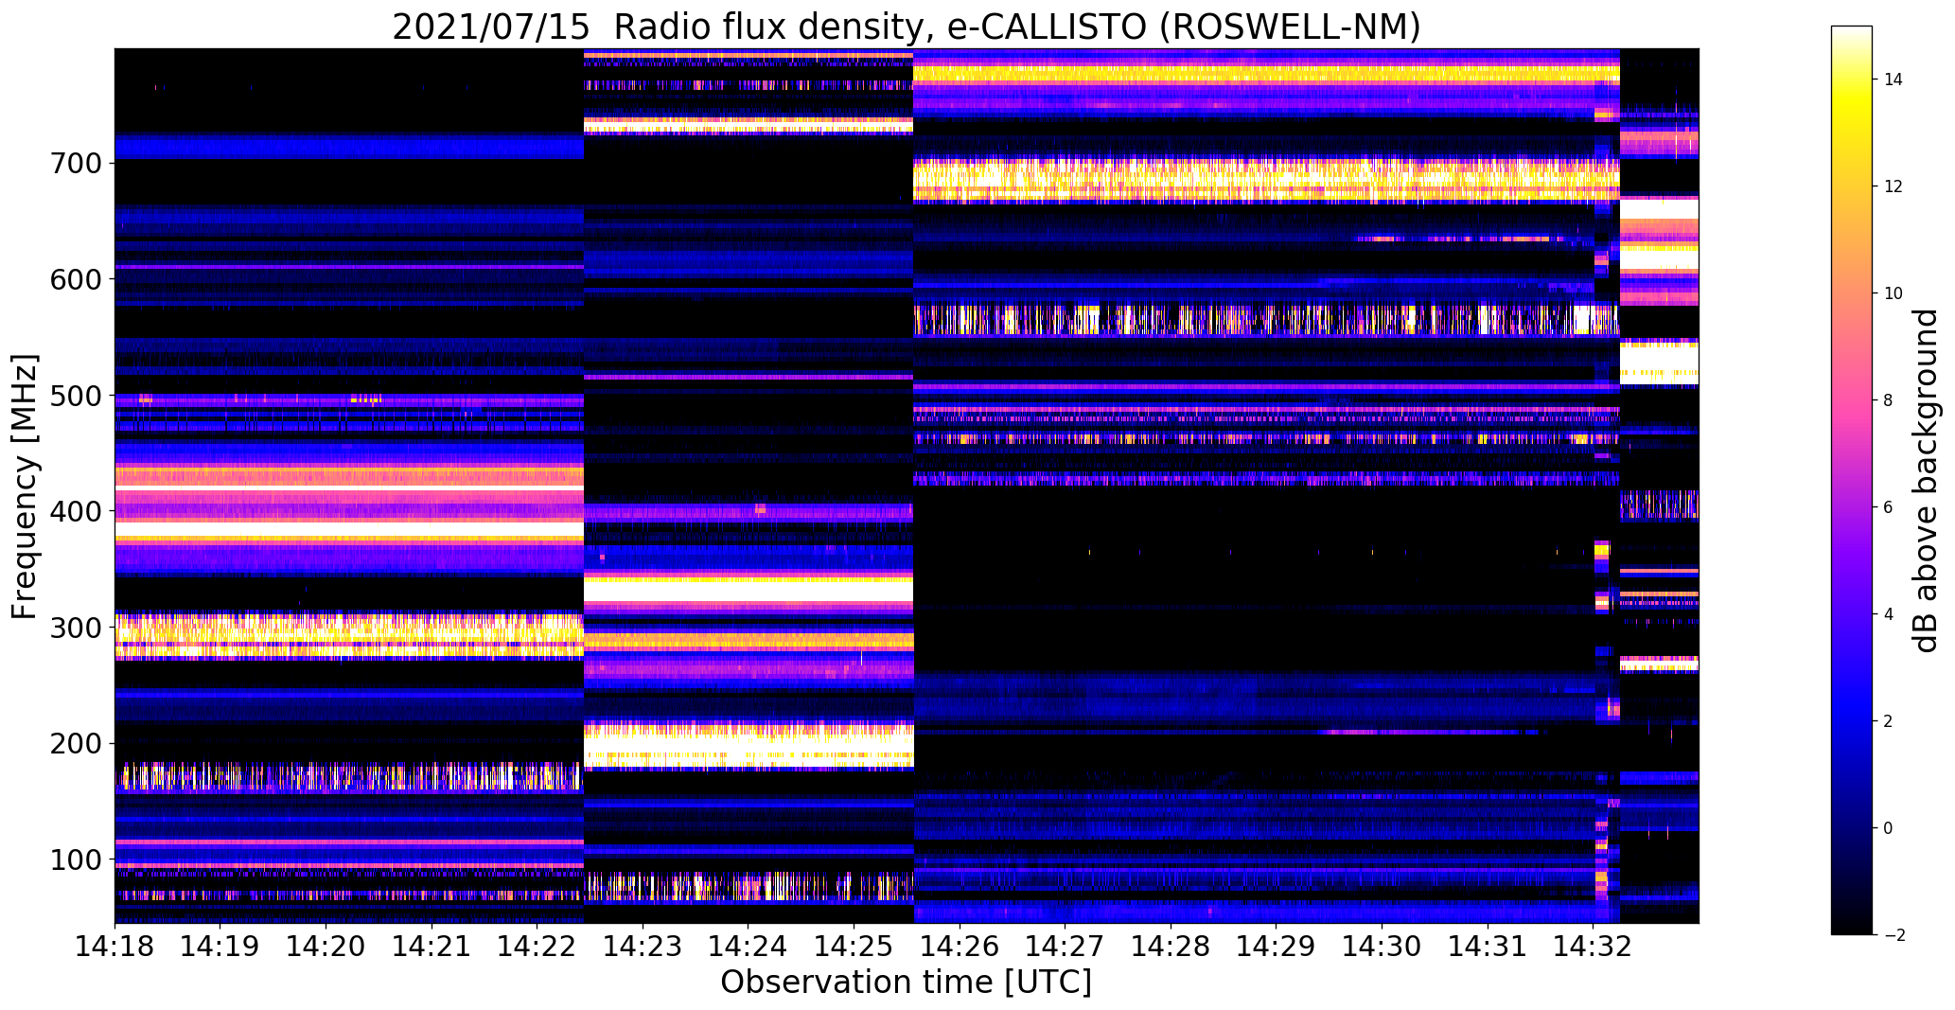Image resolution: width=1955 pixels, height=1010 pixels.
Task: Click the colorbar tick label −2
Action: pyautogui.click(x=1894, y=935)
